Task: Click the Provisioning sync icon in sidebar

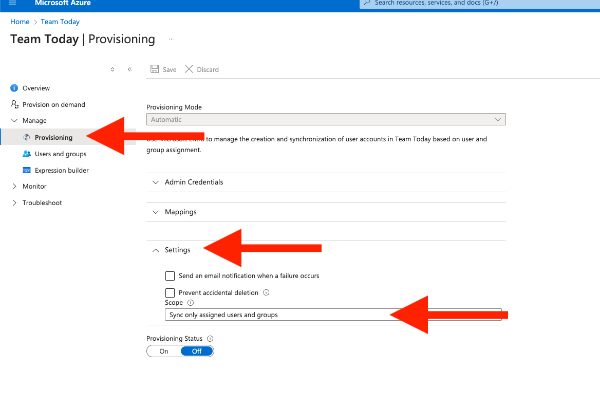Action: click(26, 137)
